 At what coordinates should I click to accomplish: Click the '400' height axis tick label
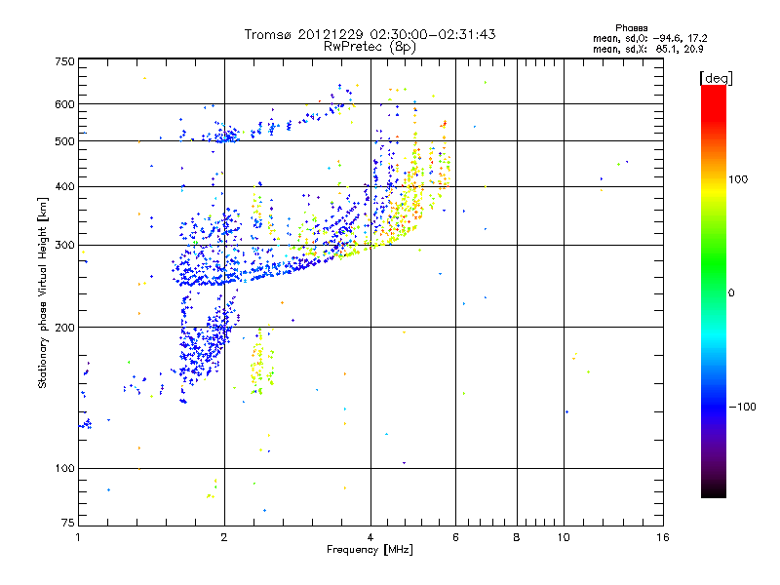point(65,187)
